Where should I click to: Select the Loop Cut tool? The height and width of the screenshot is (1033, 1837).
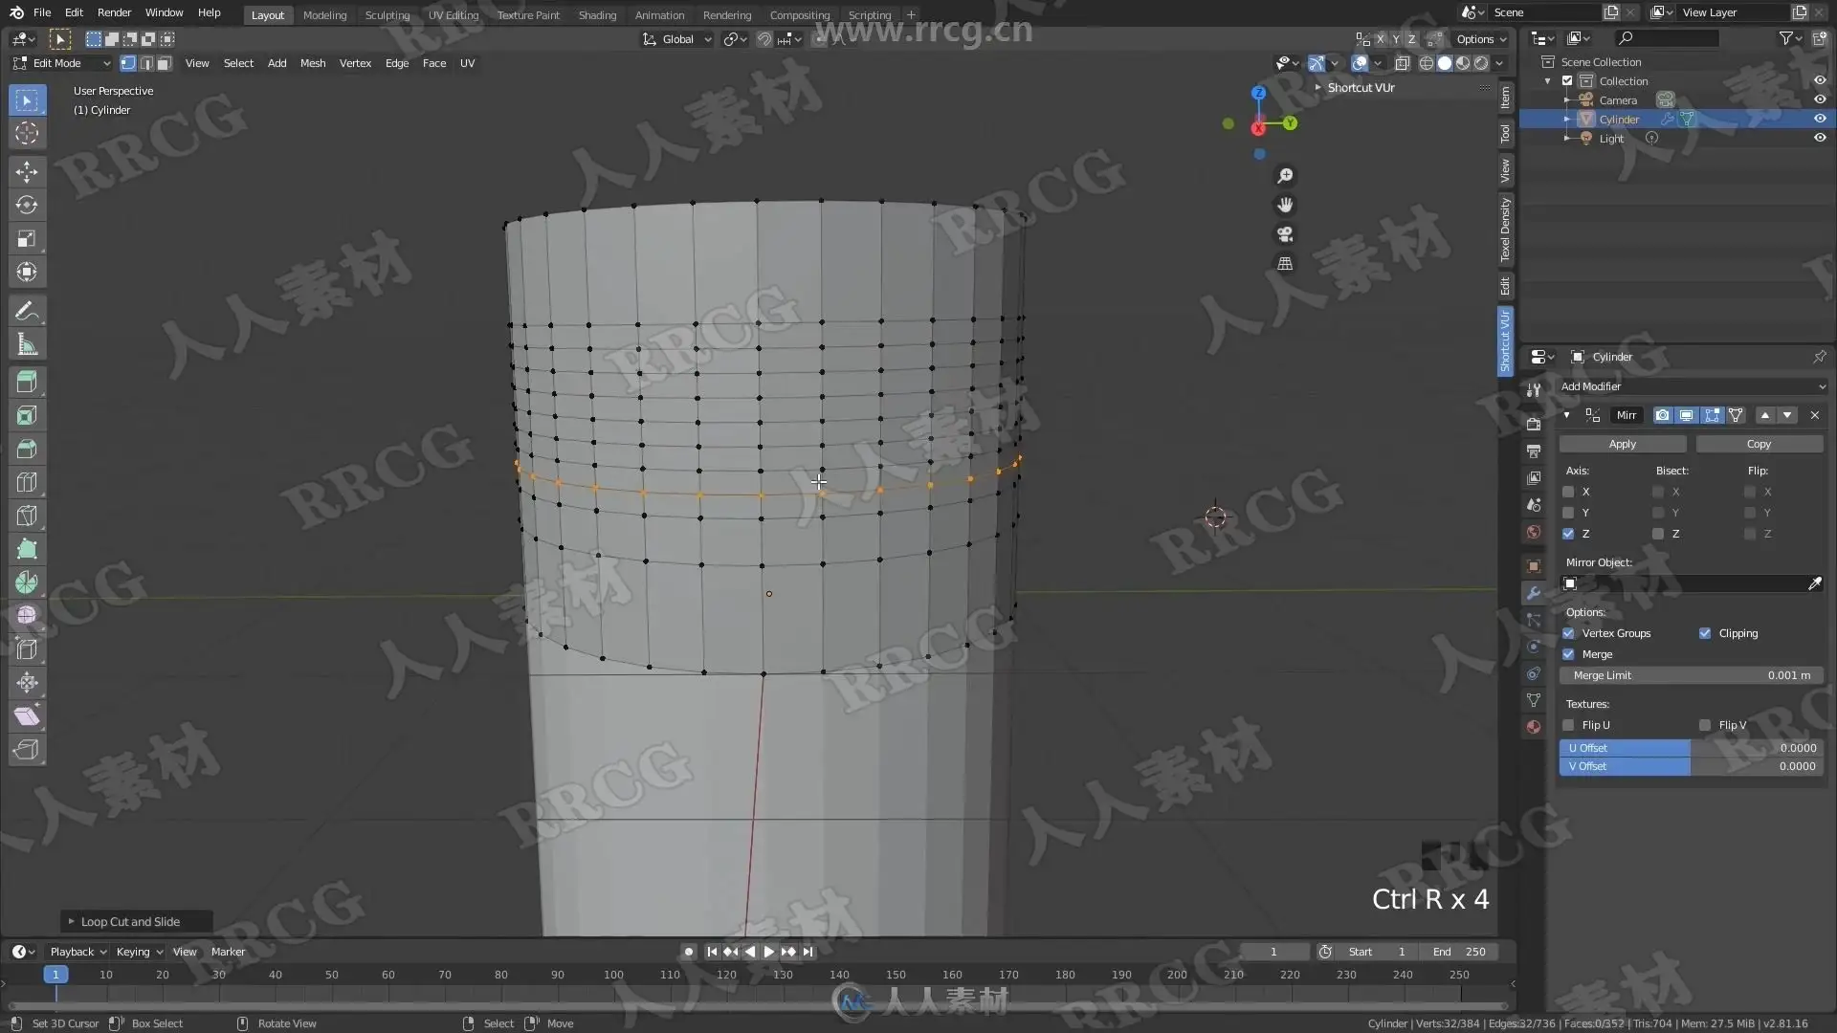click(27, 483)
